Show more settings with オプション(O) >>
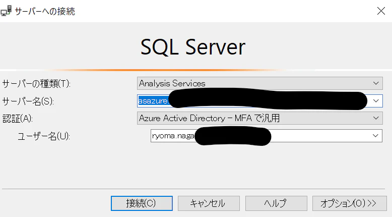This screenshot has width=392, height=217. (x=349, y=203)
